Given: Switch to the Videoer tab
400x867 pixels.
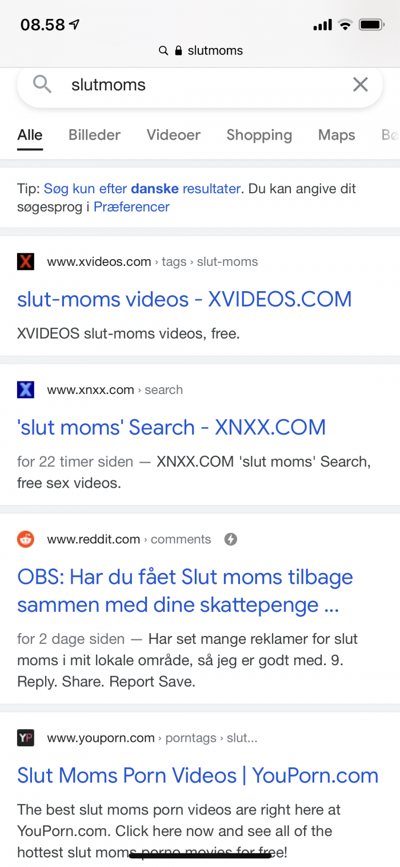Looking at the screenshot, I should tap(174, 135).
